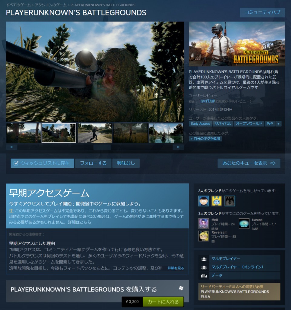Image resolution: width=291 pixels, height=310 pixels.
Task: Open kurank's friend avatar
Action: point(244,223)
